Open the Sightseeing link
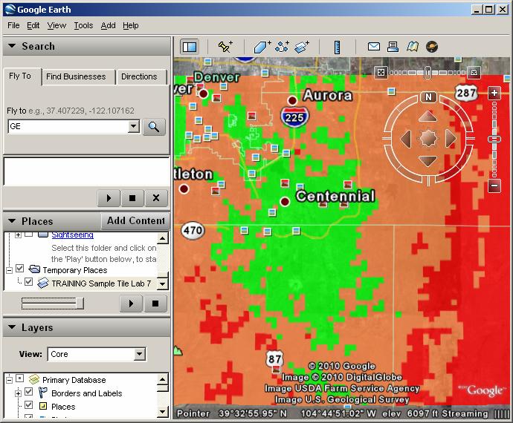This screenshot has height=423, width=513. tap(72, 235)
